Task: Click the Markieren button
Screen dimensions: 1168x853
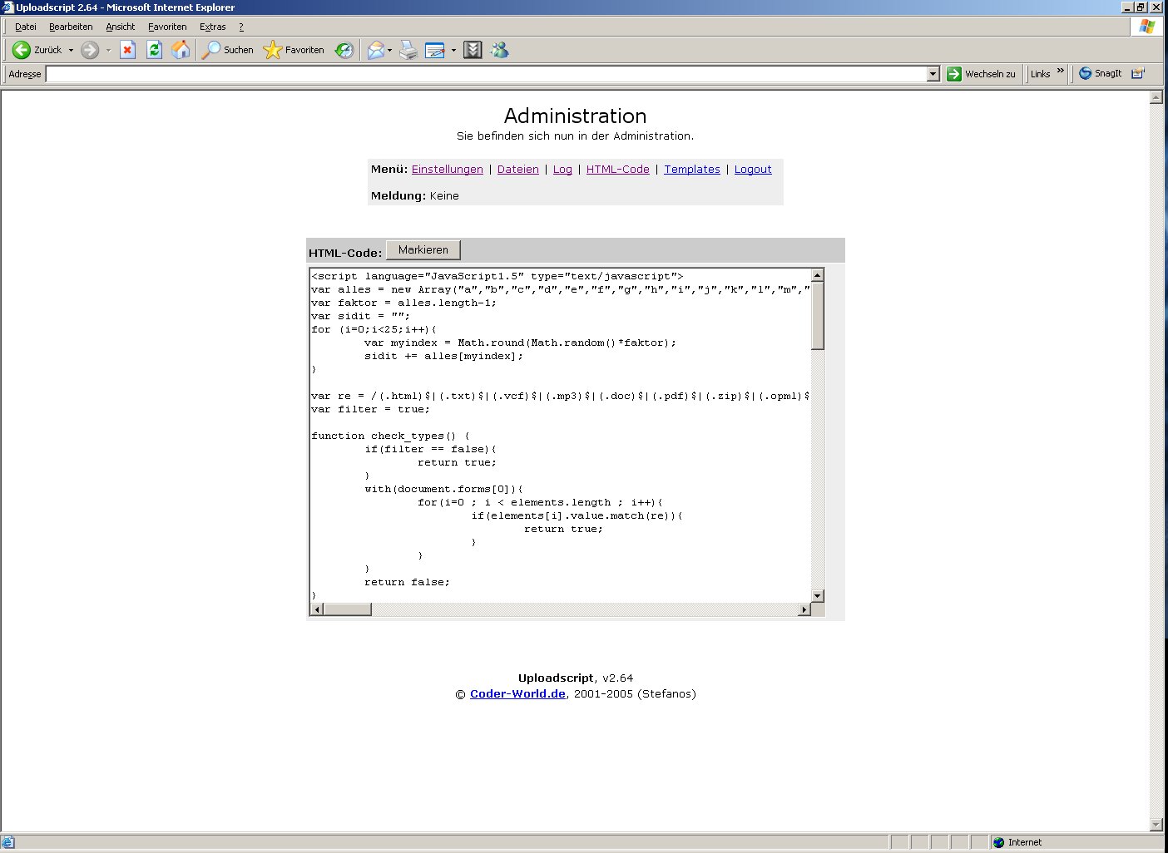Action: pos(423,249)
